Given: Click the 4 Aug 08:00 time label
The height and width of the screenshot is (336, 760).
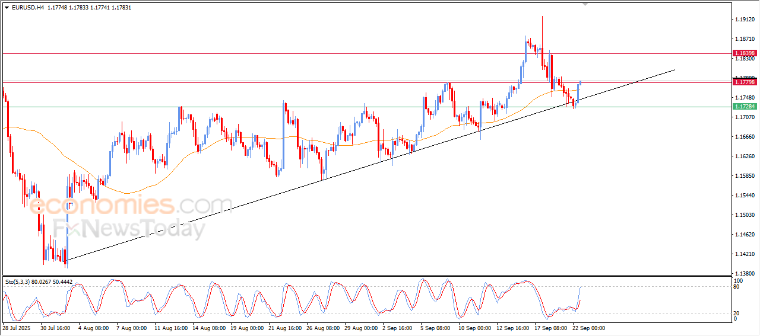Looking at the screenshot, I should (93, 328).
